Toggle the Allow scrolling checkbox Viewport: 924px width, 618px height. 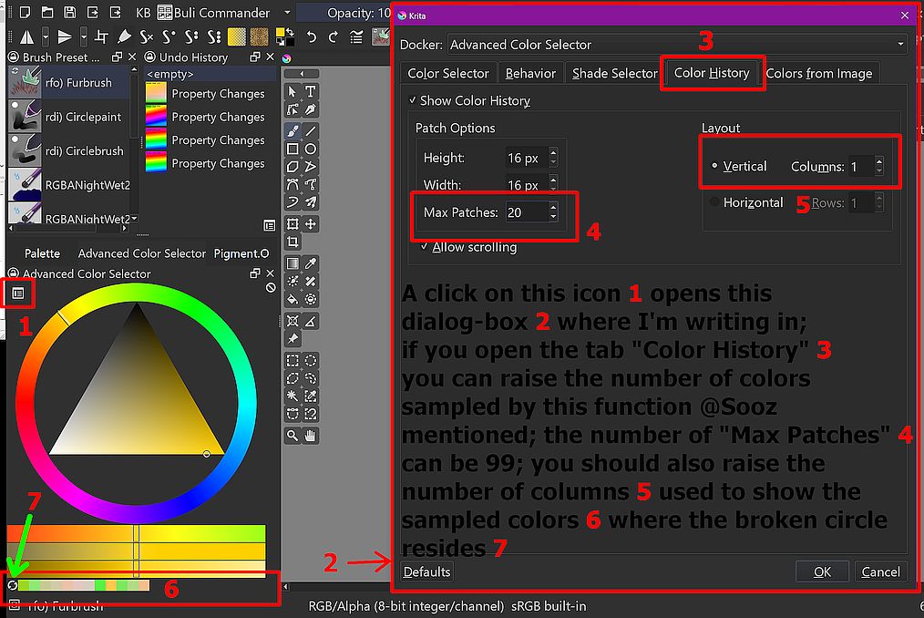pyautogui.click(x=425, y=247)
